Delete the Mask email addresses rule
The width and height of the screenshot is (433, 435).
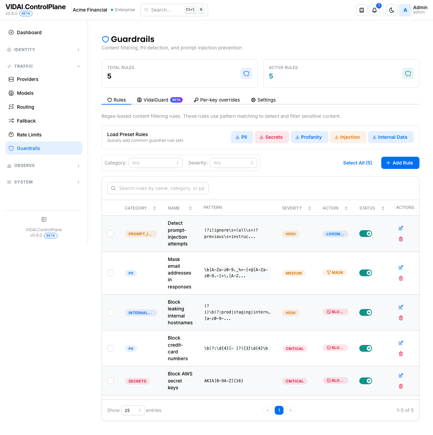coord(401,278)
